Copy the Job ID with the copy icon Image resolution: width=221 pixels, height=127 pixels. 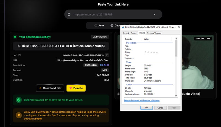[x=107, y=55]
